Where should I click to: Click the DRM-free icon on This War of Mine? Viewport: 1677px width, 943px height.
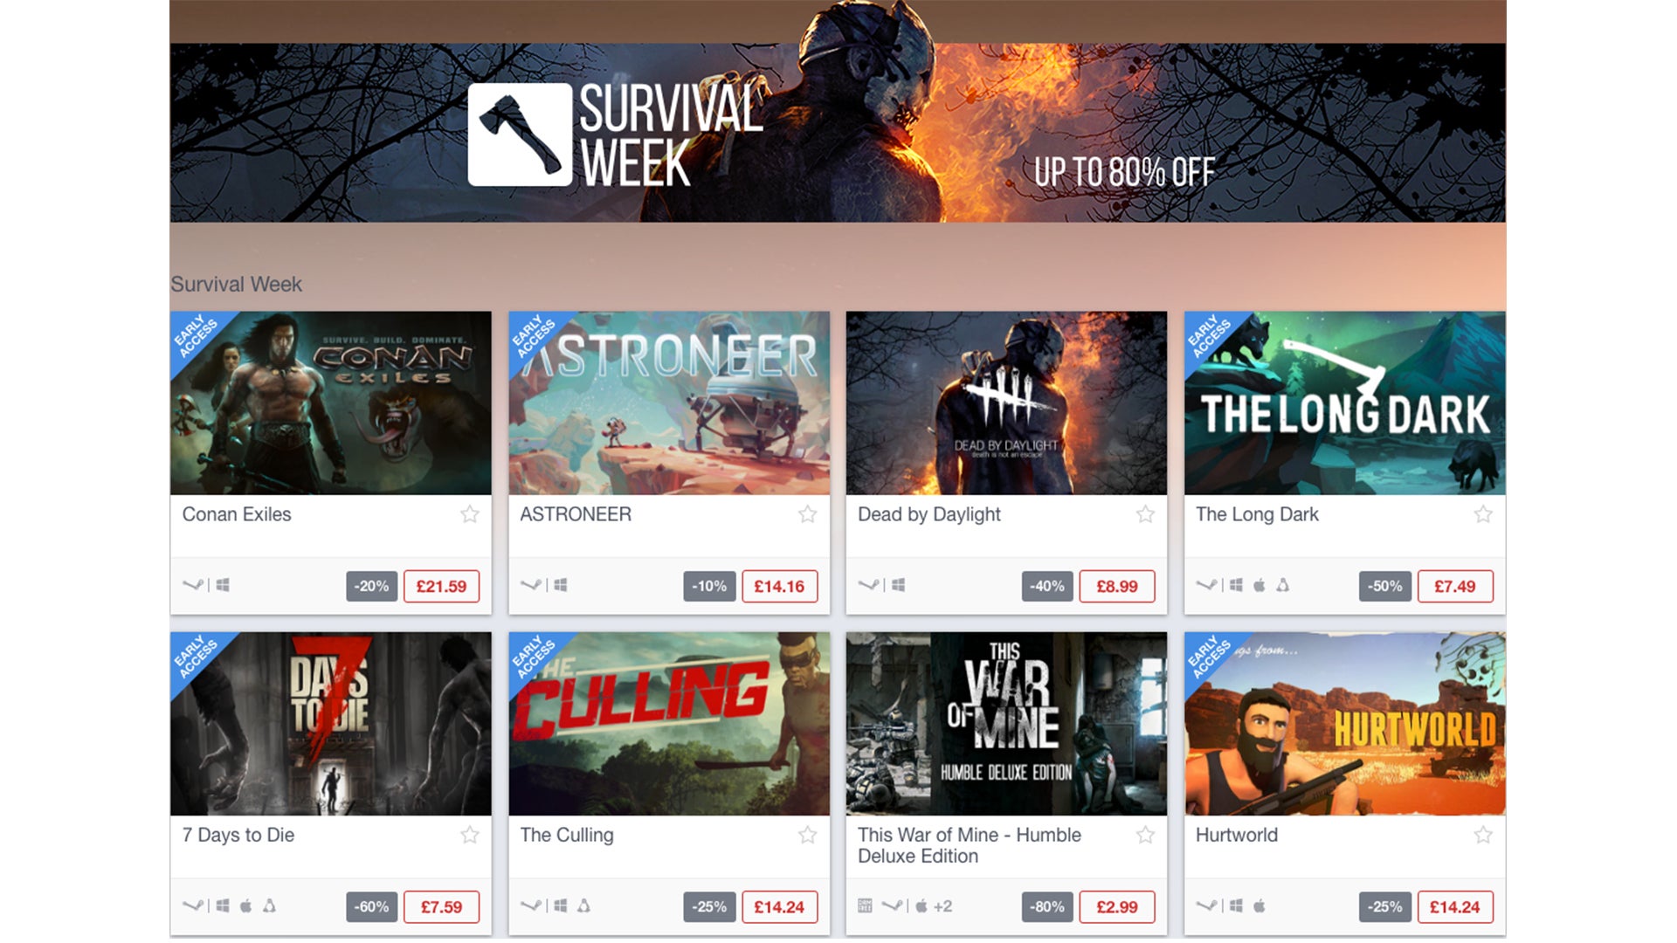pyautogui.click(x=865, y=905)
